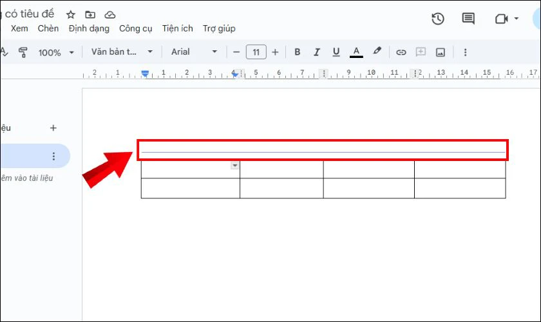Toggle bold formatting

tap(297, 52)
